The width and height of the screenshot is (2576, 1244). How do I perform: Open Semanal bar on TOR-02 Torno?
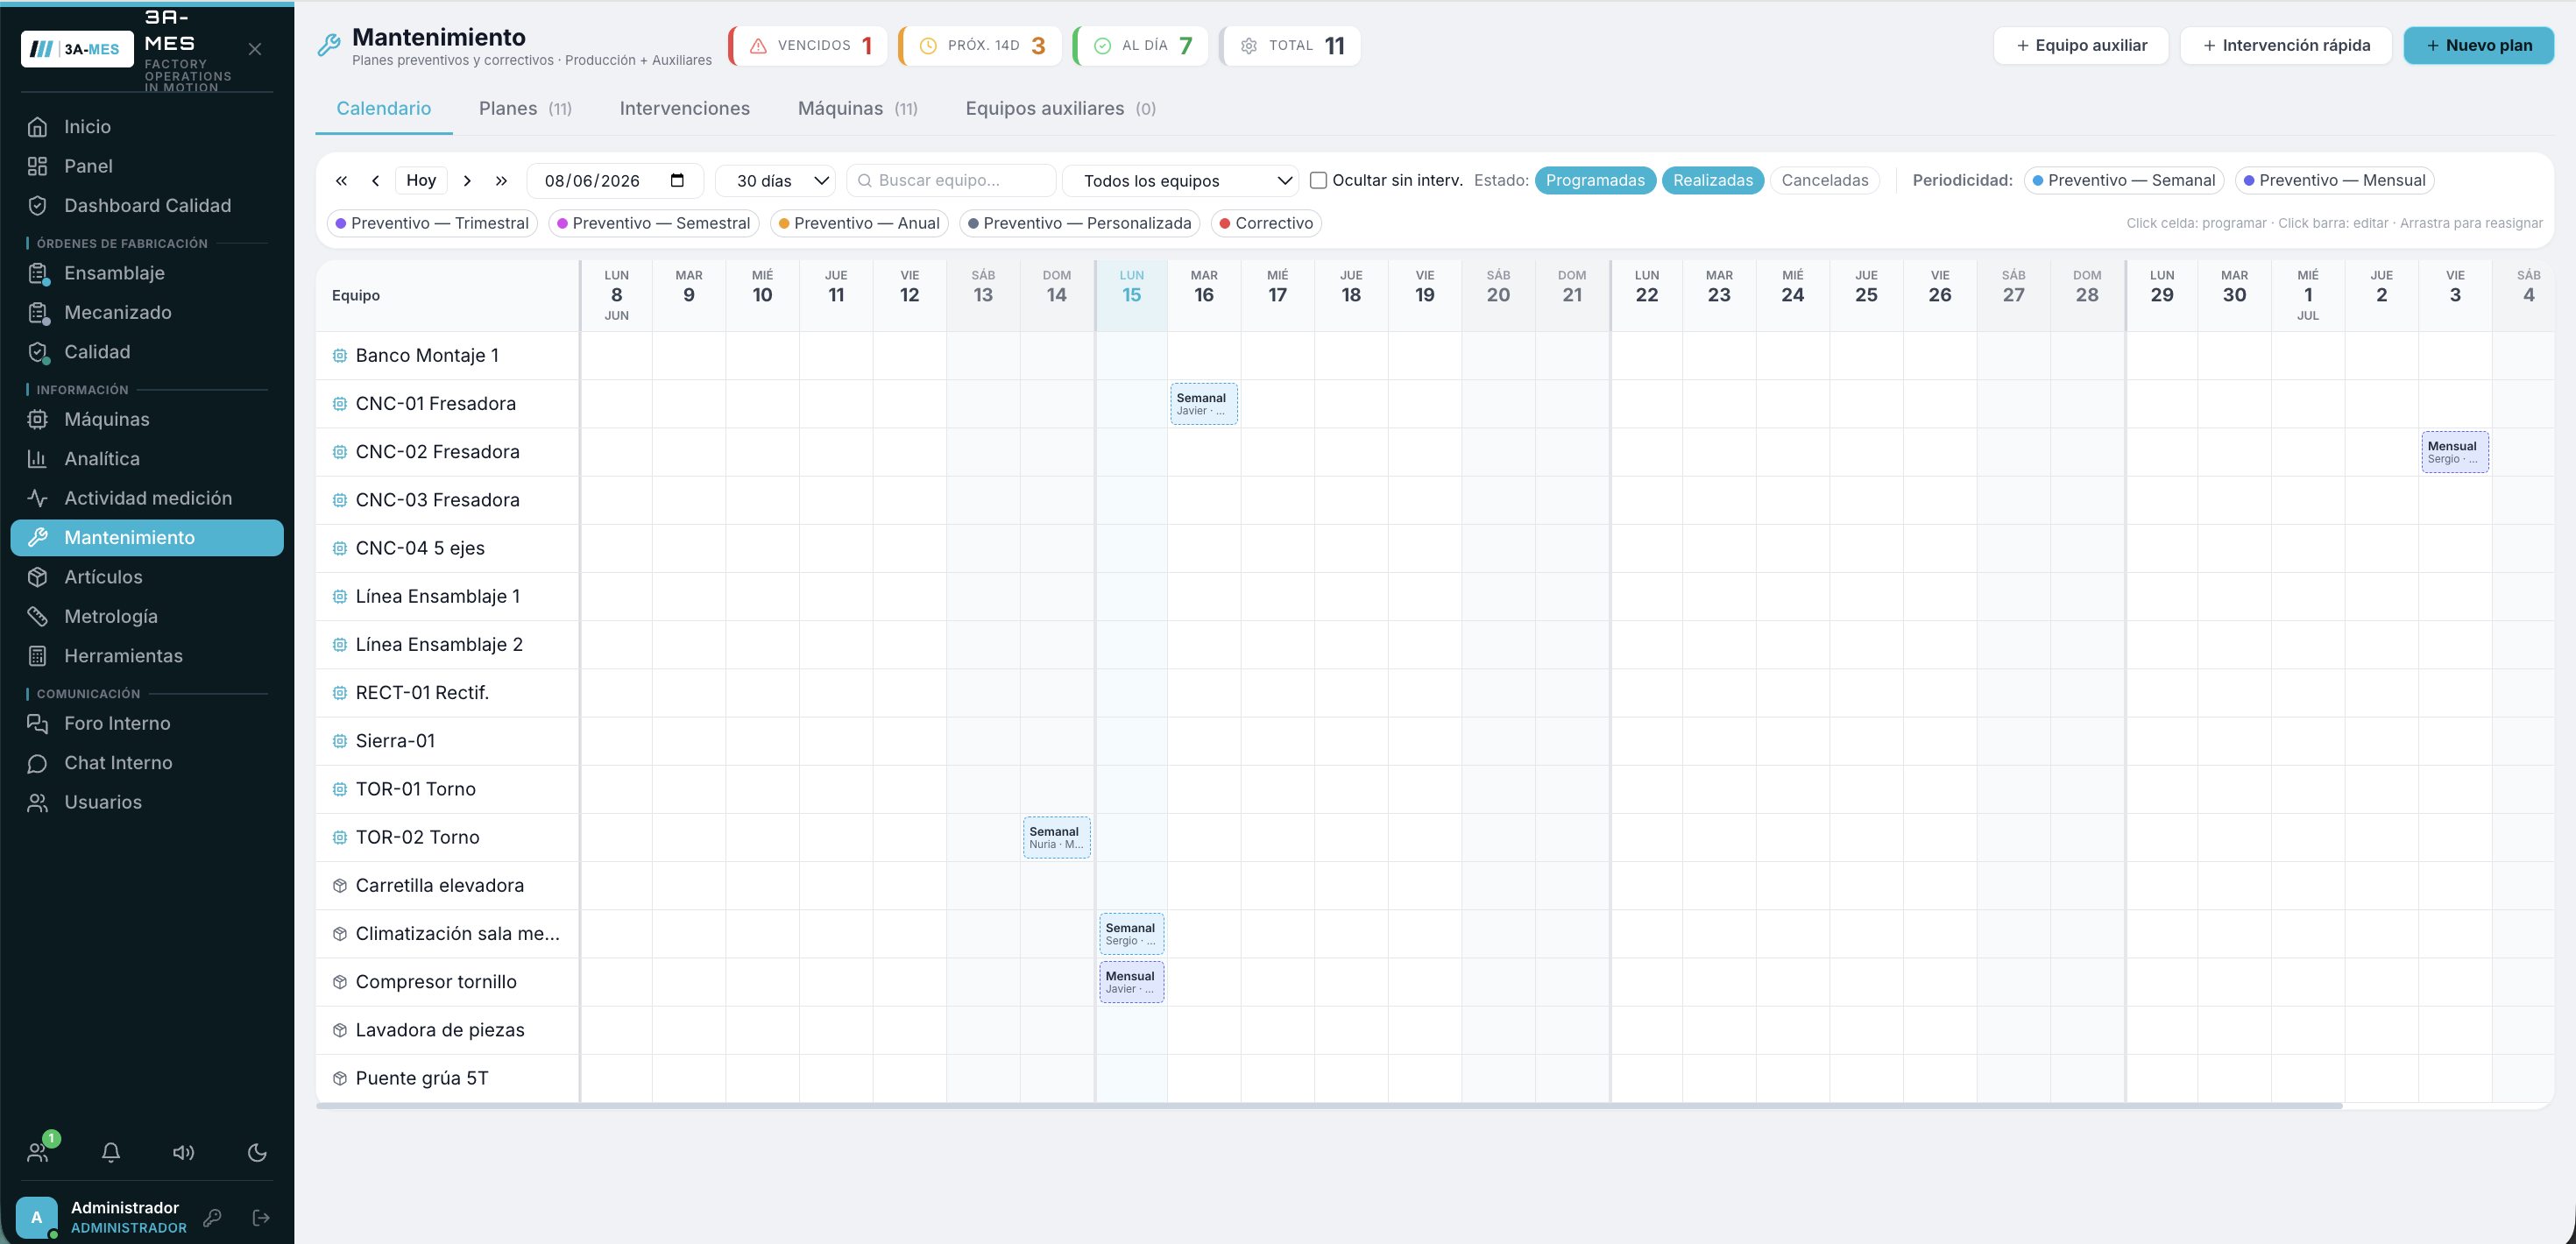(1057, 838)
